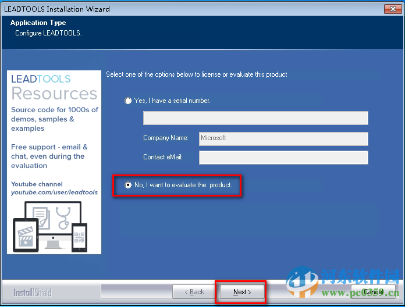
Task: Cancel the installation wizard
Action: [373, 292]
